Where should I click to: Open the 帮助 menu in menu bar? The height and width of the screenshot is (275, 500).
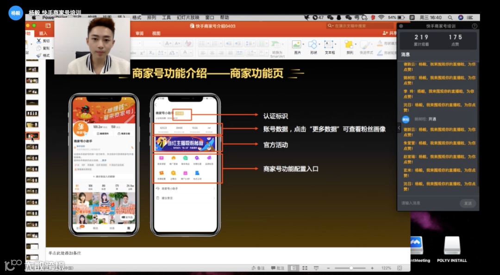tap(224, 18)
